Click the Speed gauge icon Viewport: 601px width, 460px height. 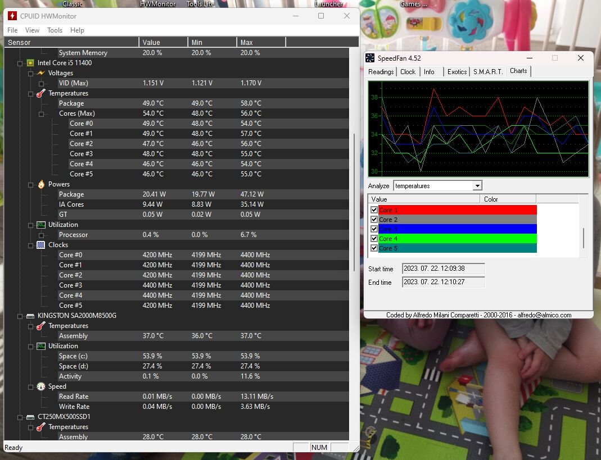pos(41,386)
